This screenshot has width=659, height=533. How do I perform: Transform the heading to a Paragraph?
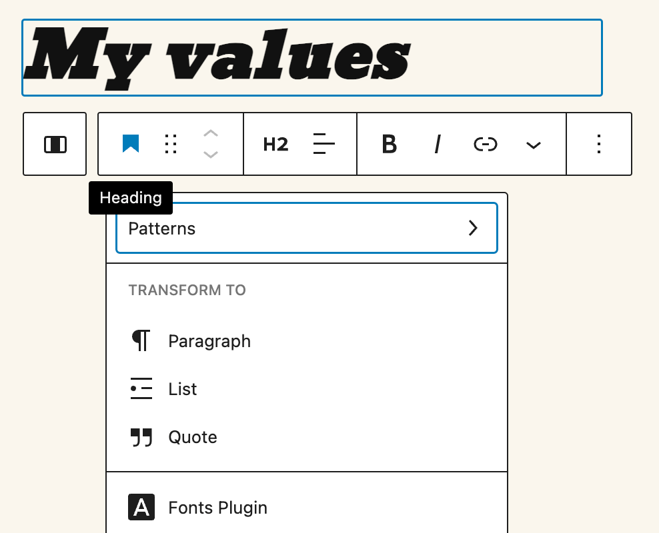coord(209,340)
